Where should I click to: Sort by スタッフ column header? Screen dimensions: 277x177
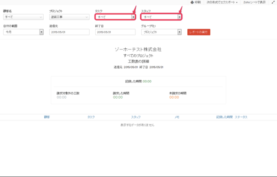pyautogui.click(x=136, y=117)
